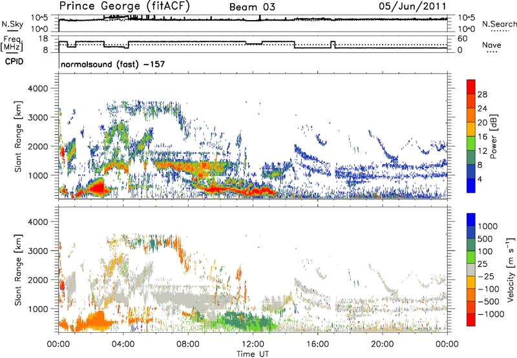Click the '16' label on the power colorbar

pos(482,137)
